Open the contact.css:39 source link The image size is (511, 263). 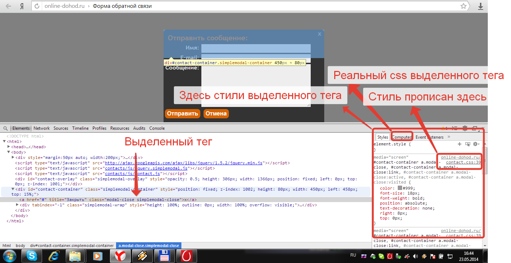(464, 162)
